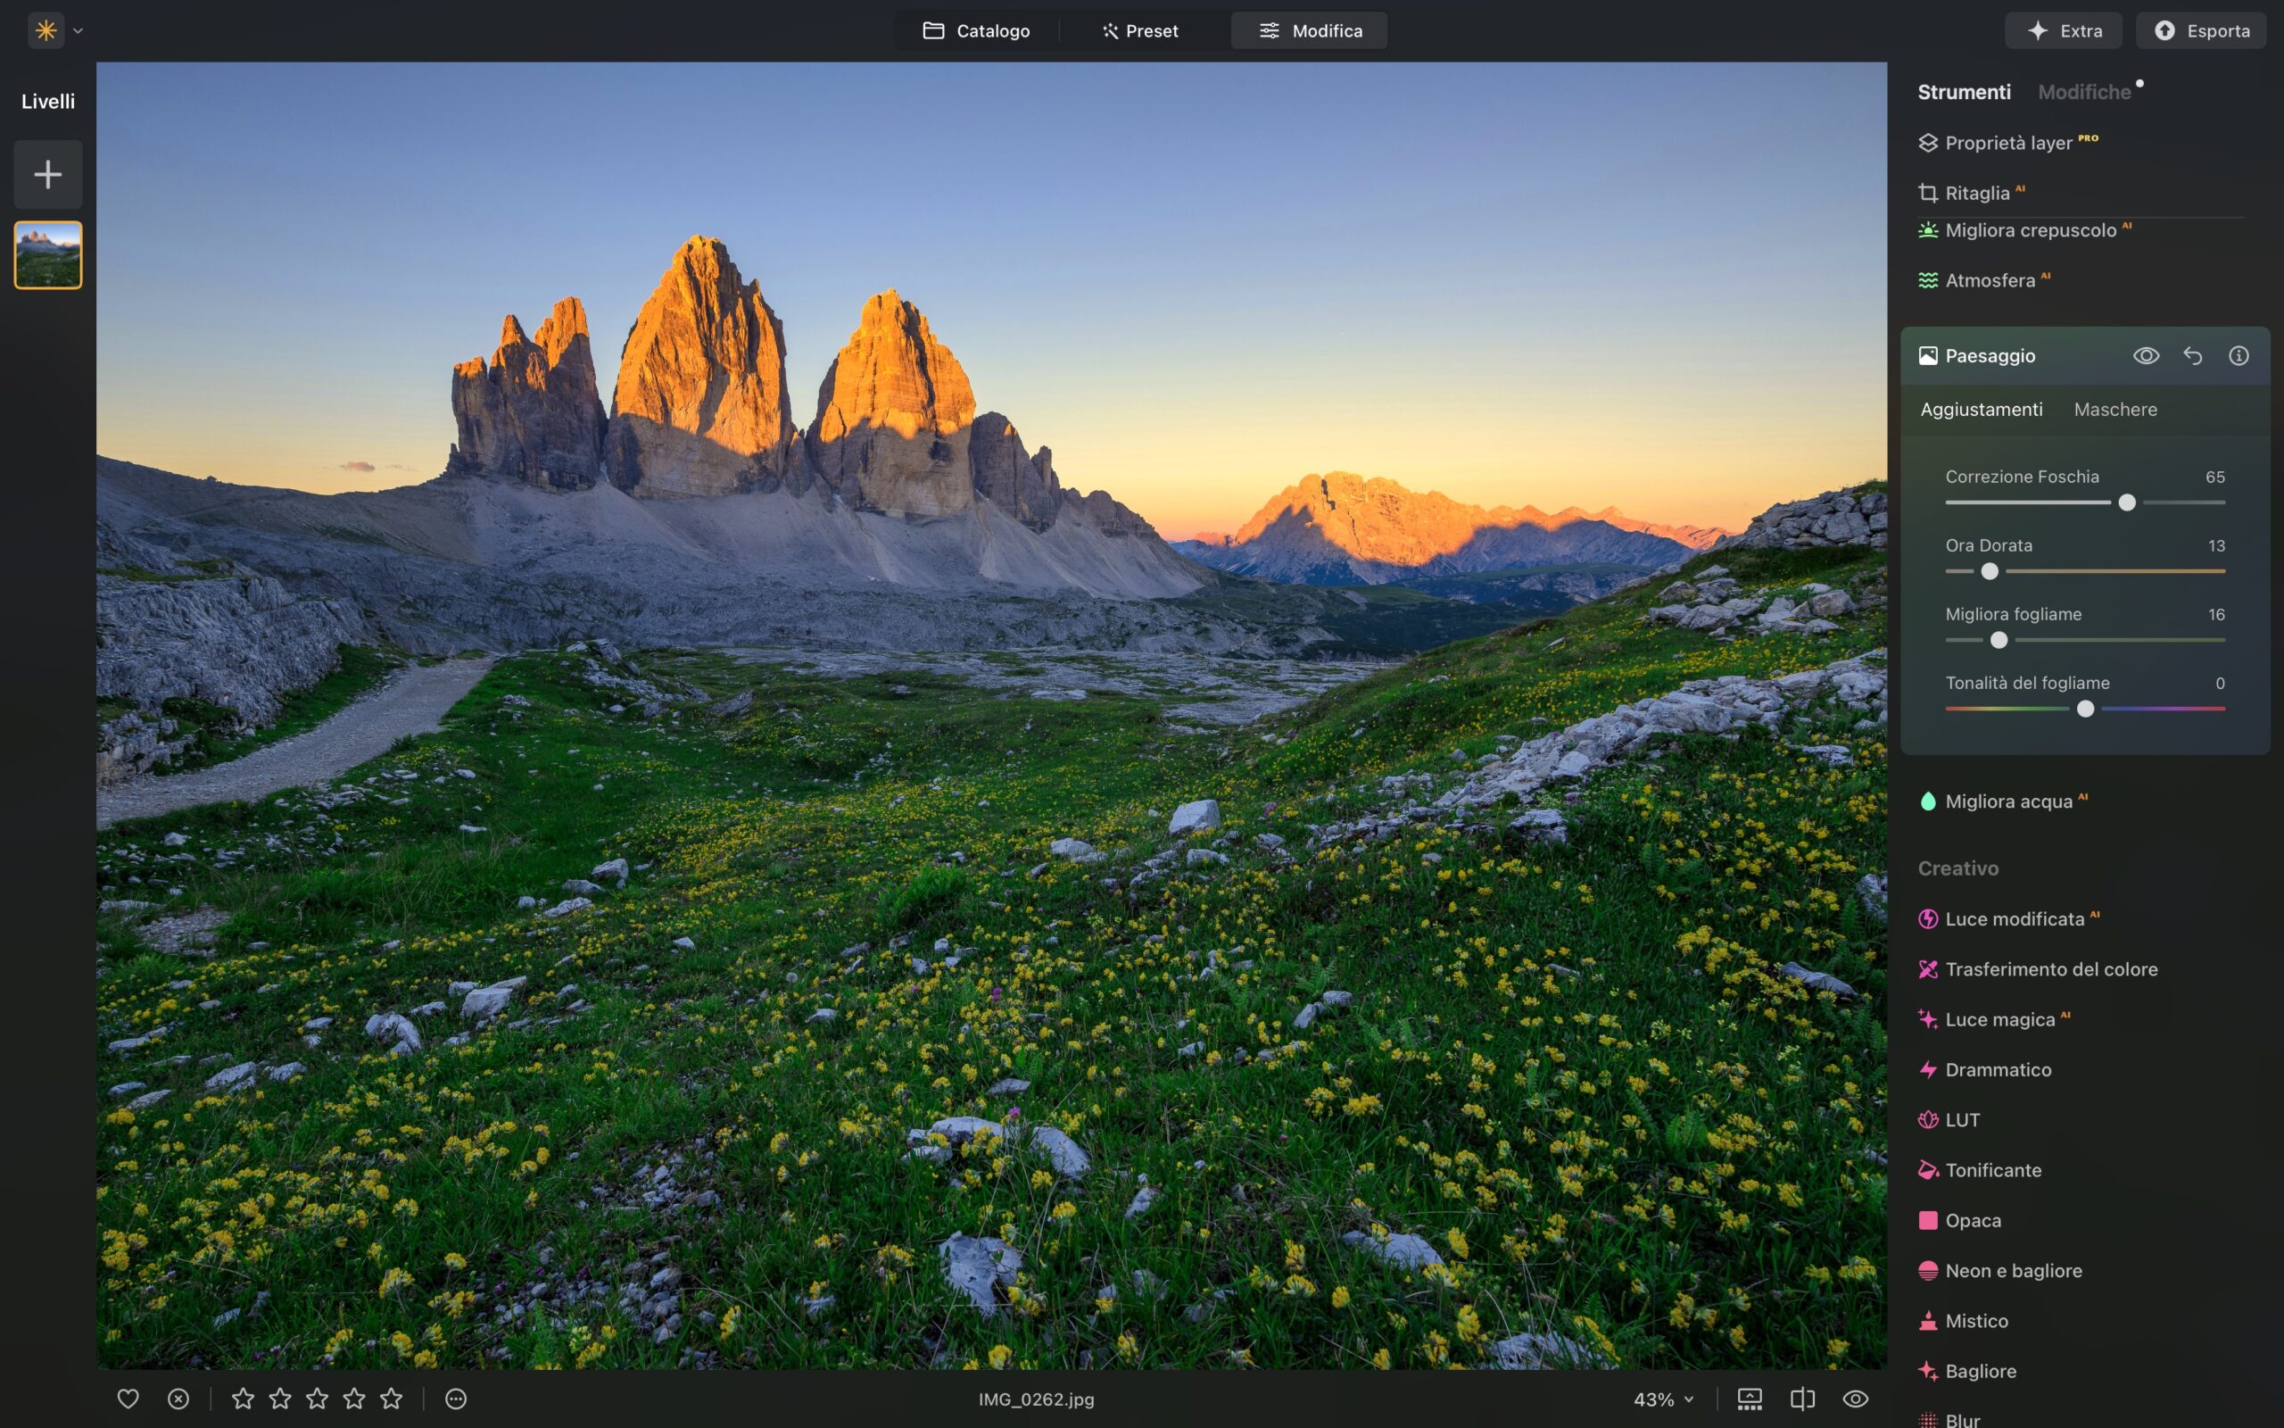Open Paesaggio tool info icon
Viewport: 2284px width, 1428px height.
click(x=2238, y=356)
